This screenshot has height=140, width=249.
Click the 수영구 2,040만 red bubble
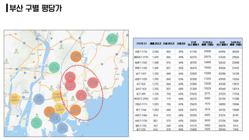[x=81, y=95]
